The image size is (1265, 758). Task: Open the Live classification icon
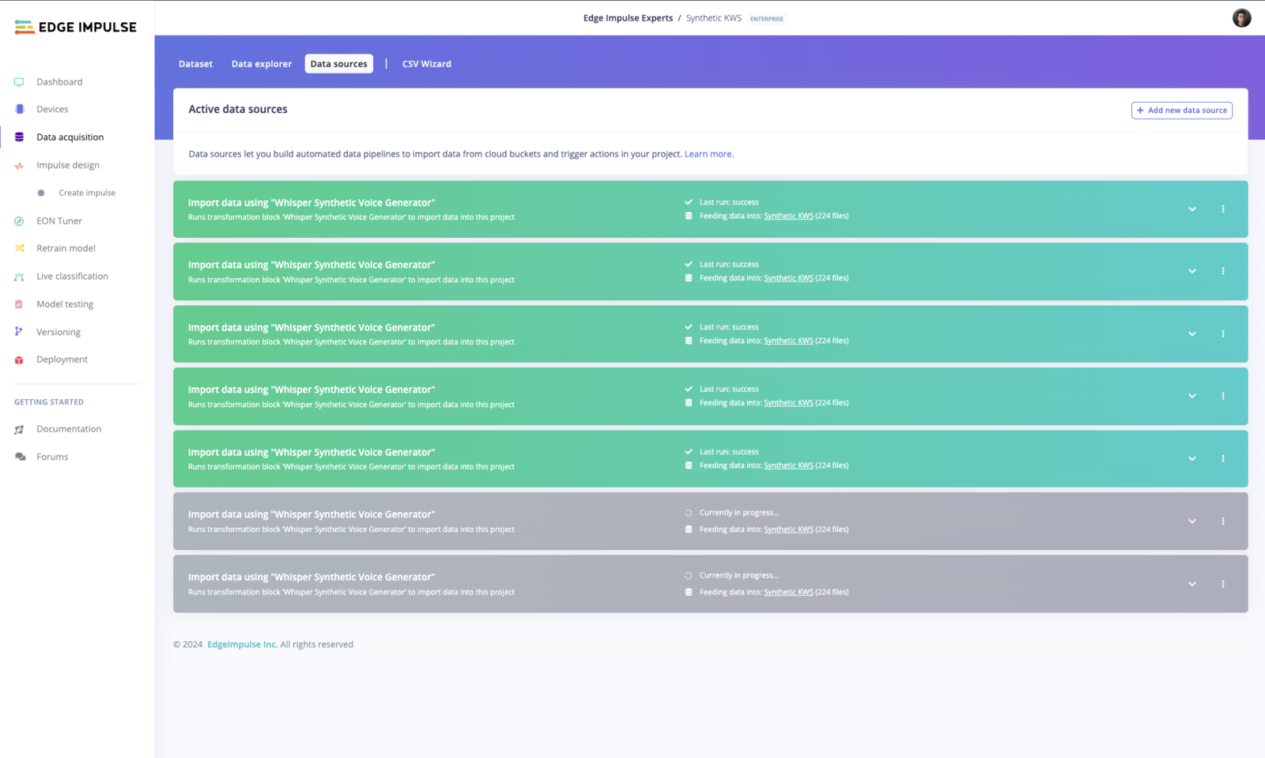coord(19,277)
